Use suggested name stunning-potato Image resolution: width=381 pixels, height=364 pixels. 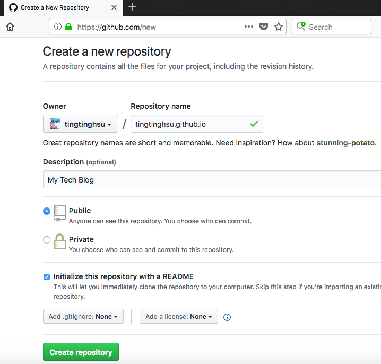tap(345, 143)
